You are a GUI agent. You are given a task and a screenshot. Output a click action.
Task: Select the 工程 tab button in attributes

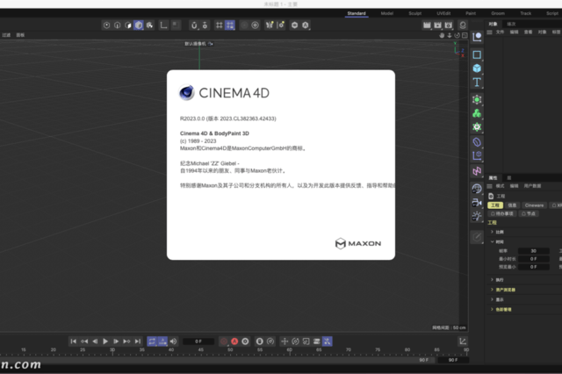[x=495, y=205]
